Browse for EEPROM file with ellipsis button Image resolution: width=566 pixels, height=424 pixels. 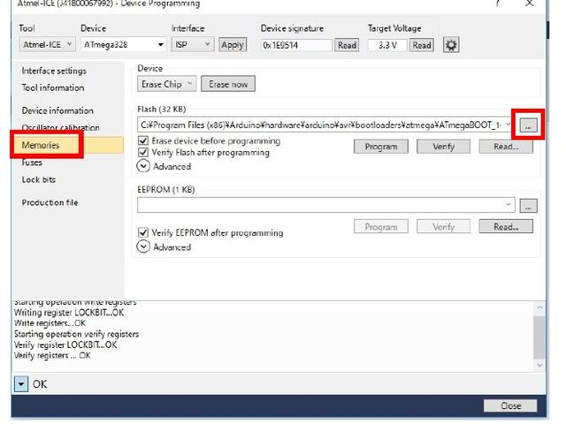(x=528, y=206)
